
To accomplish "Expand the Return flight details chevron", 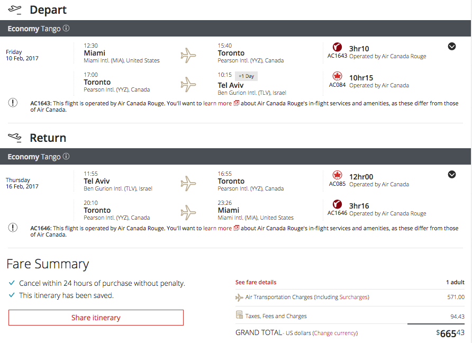I will tap(452, 174).
